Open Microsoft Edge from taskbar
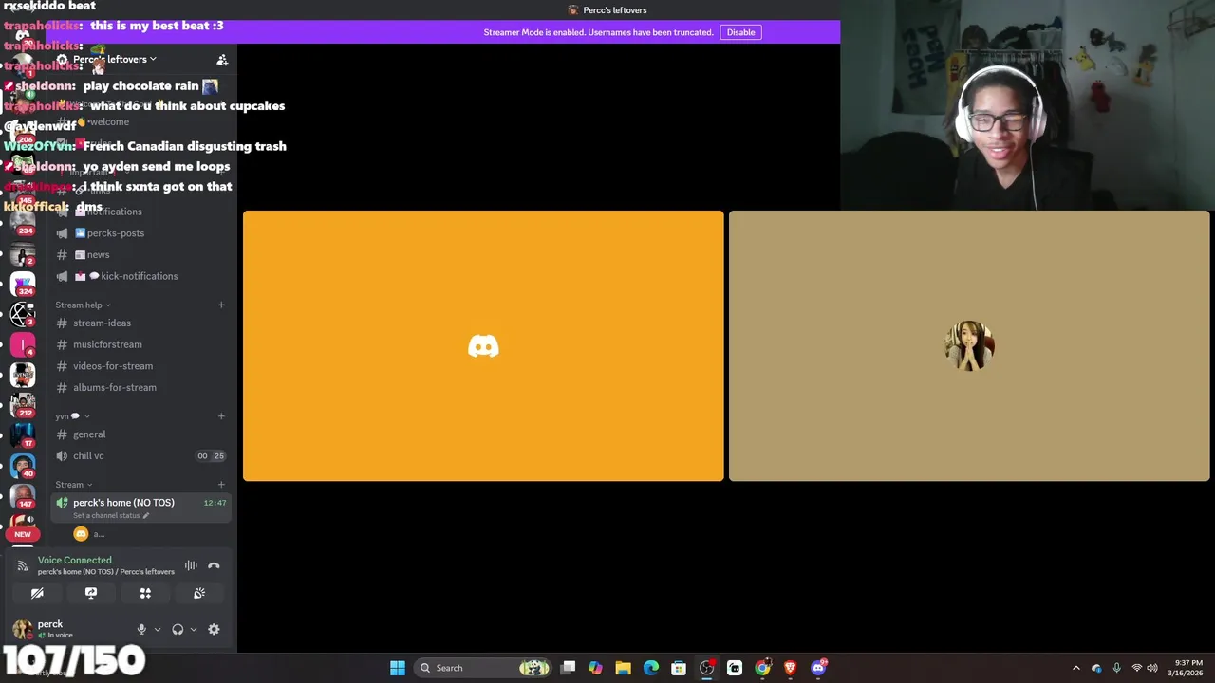The height and width of the screenshot is (683, 1215). point(651,668)
